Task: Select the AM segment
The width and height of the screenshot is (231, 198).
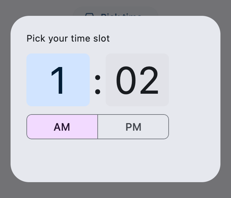Action: tap(62, 127)
